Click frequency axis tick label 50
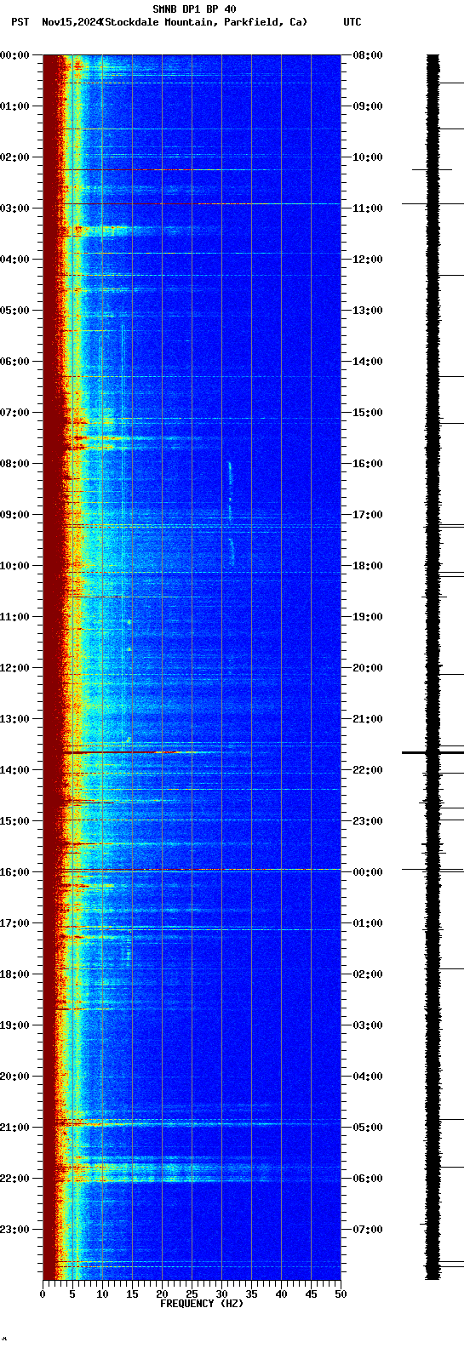The height and width of the screenshot is (1348, 470). [341, 1294]
